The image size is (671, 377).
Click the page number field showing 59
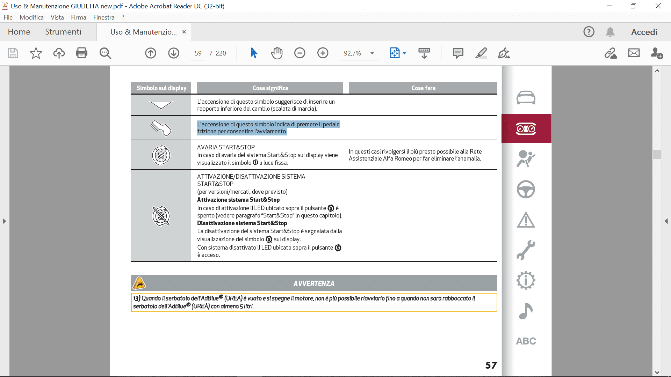(198, 53)
